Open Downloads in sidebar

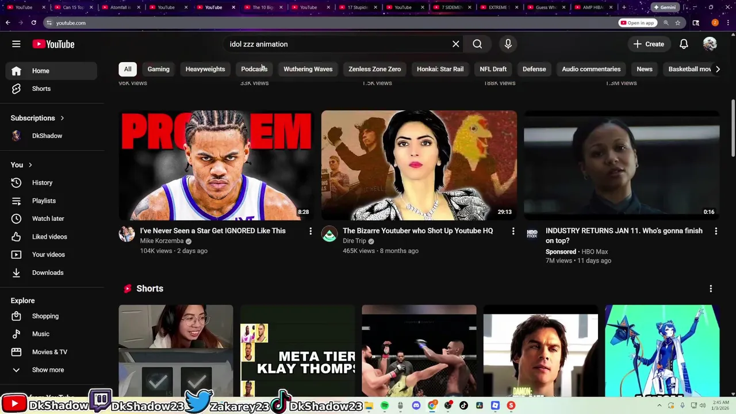pyautogui.click(x=52, y=273)
